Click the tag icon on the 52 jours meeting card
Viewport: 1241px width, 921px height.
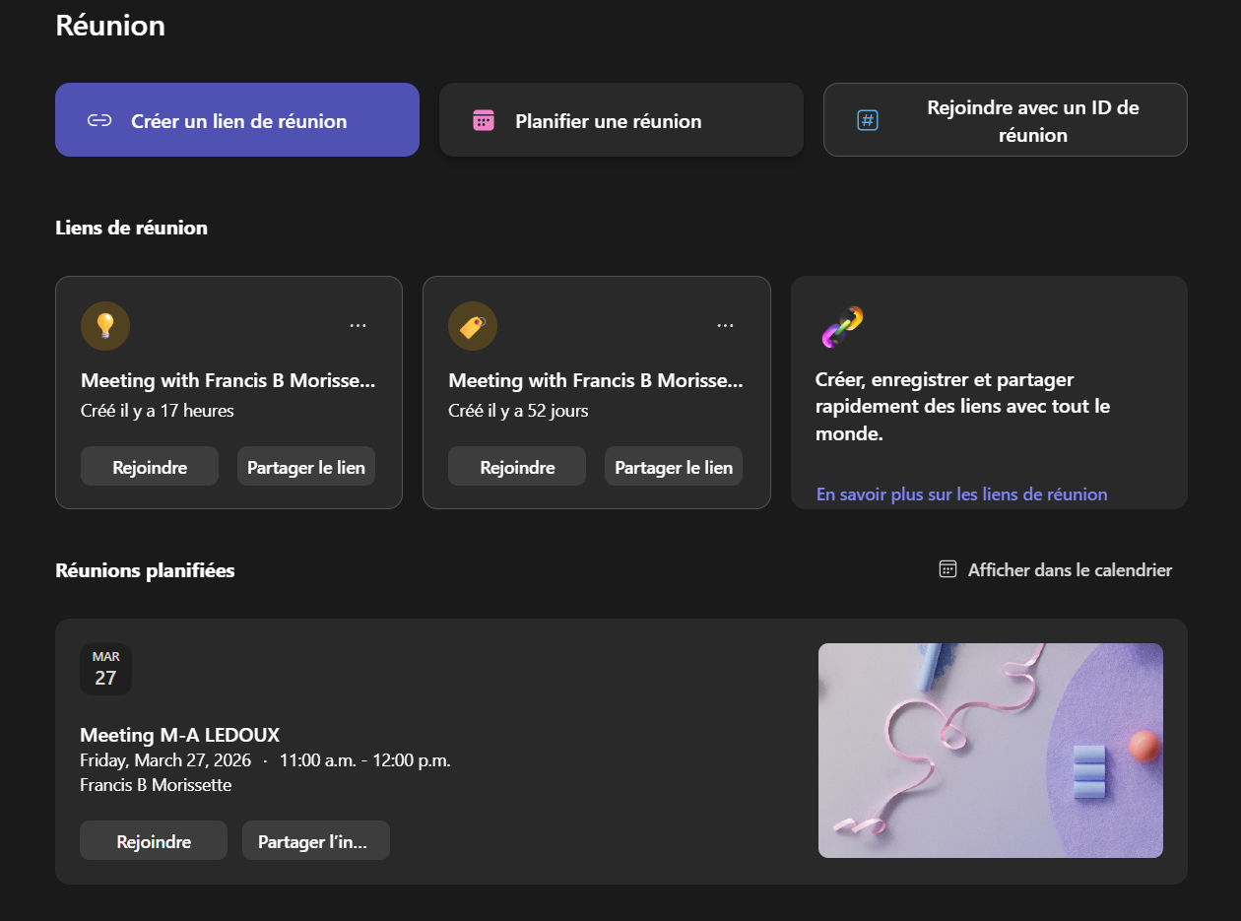(x=473, y=326)
